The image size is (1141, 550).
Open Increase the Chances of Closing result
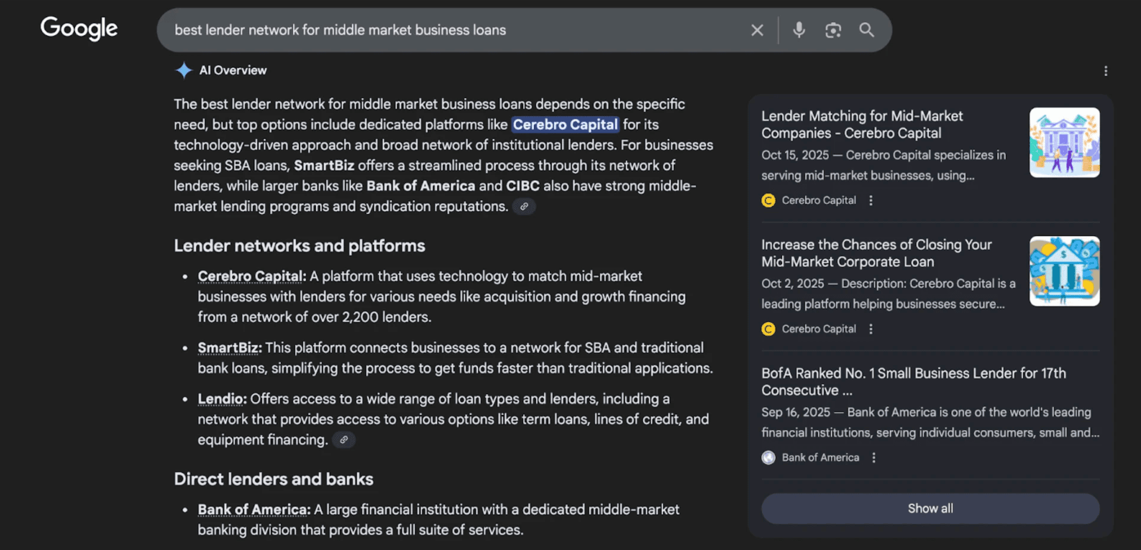pos(876,253)
